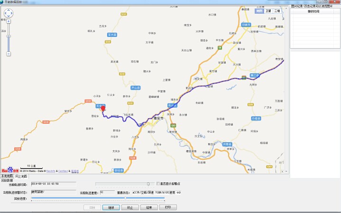Click the 打印 print button
This screenshot has width=341, height=213.
click(168, 207)
